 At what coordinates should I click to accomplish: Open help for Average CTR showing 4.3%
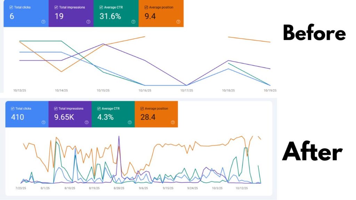(129, 122)
